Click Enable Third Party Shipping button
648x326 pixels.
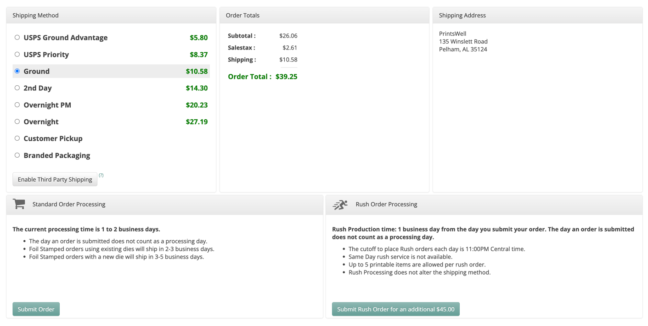55,179
